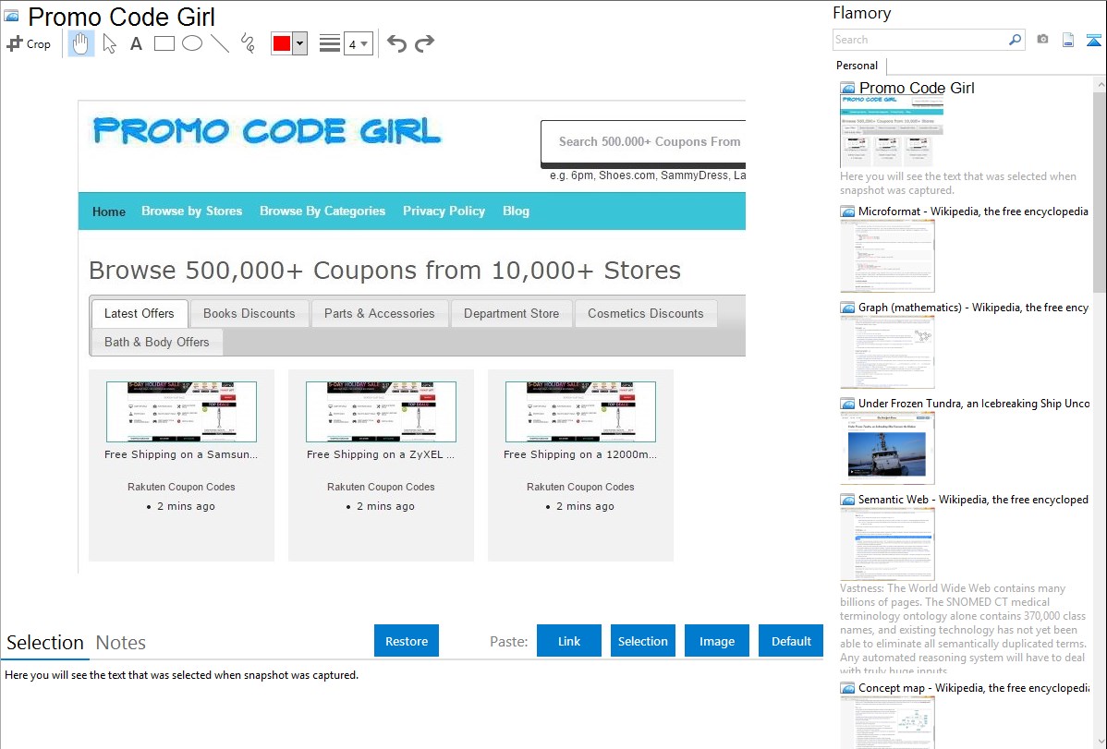Click the Image paste button

(717, 641)
